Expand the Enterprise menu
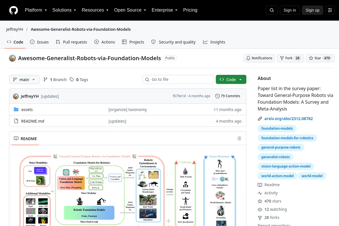Viewport: 339px width, 226px height. 164,10
